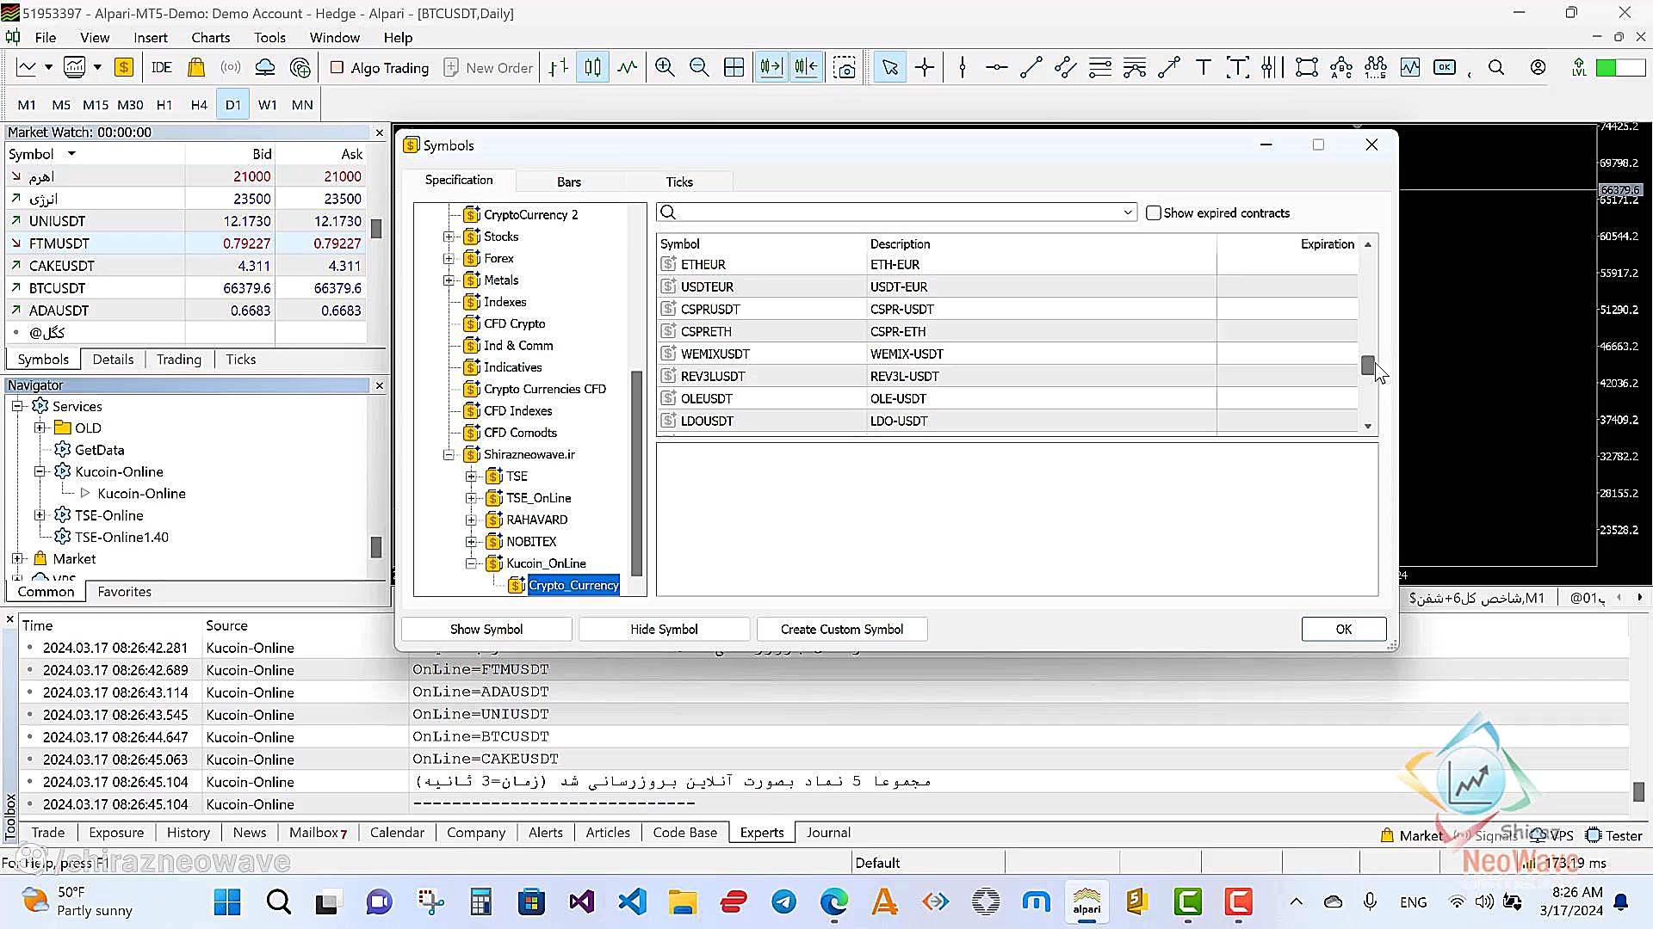Select the horizontal line drawing tool
Viewport: 1653px width, 929px height.
[x=997, y=67]
